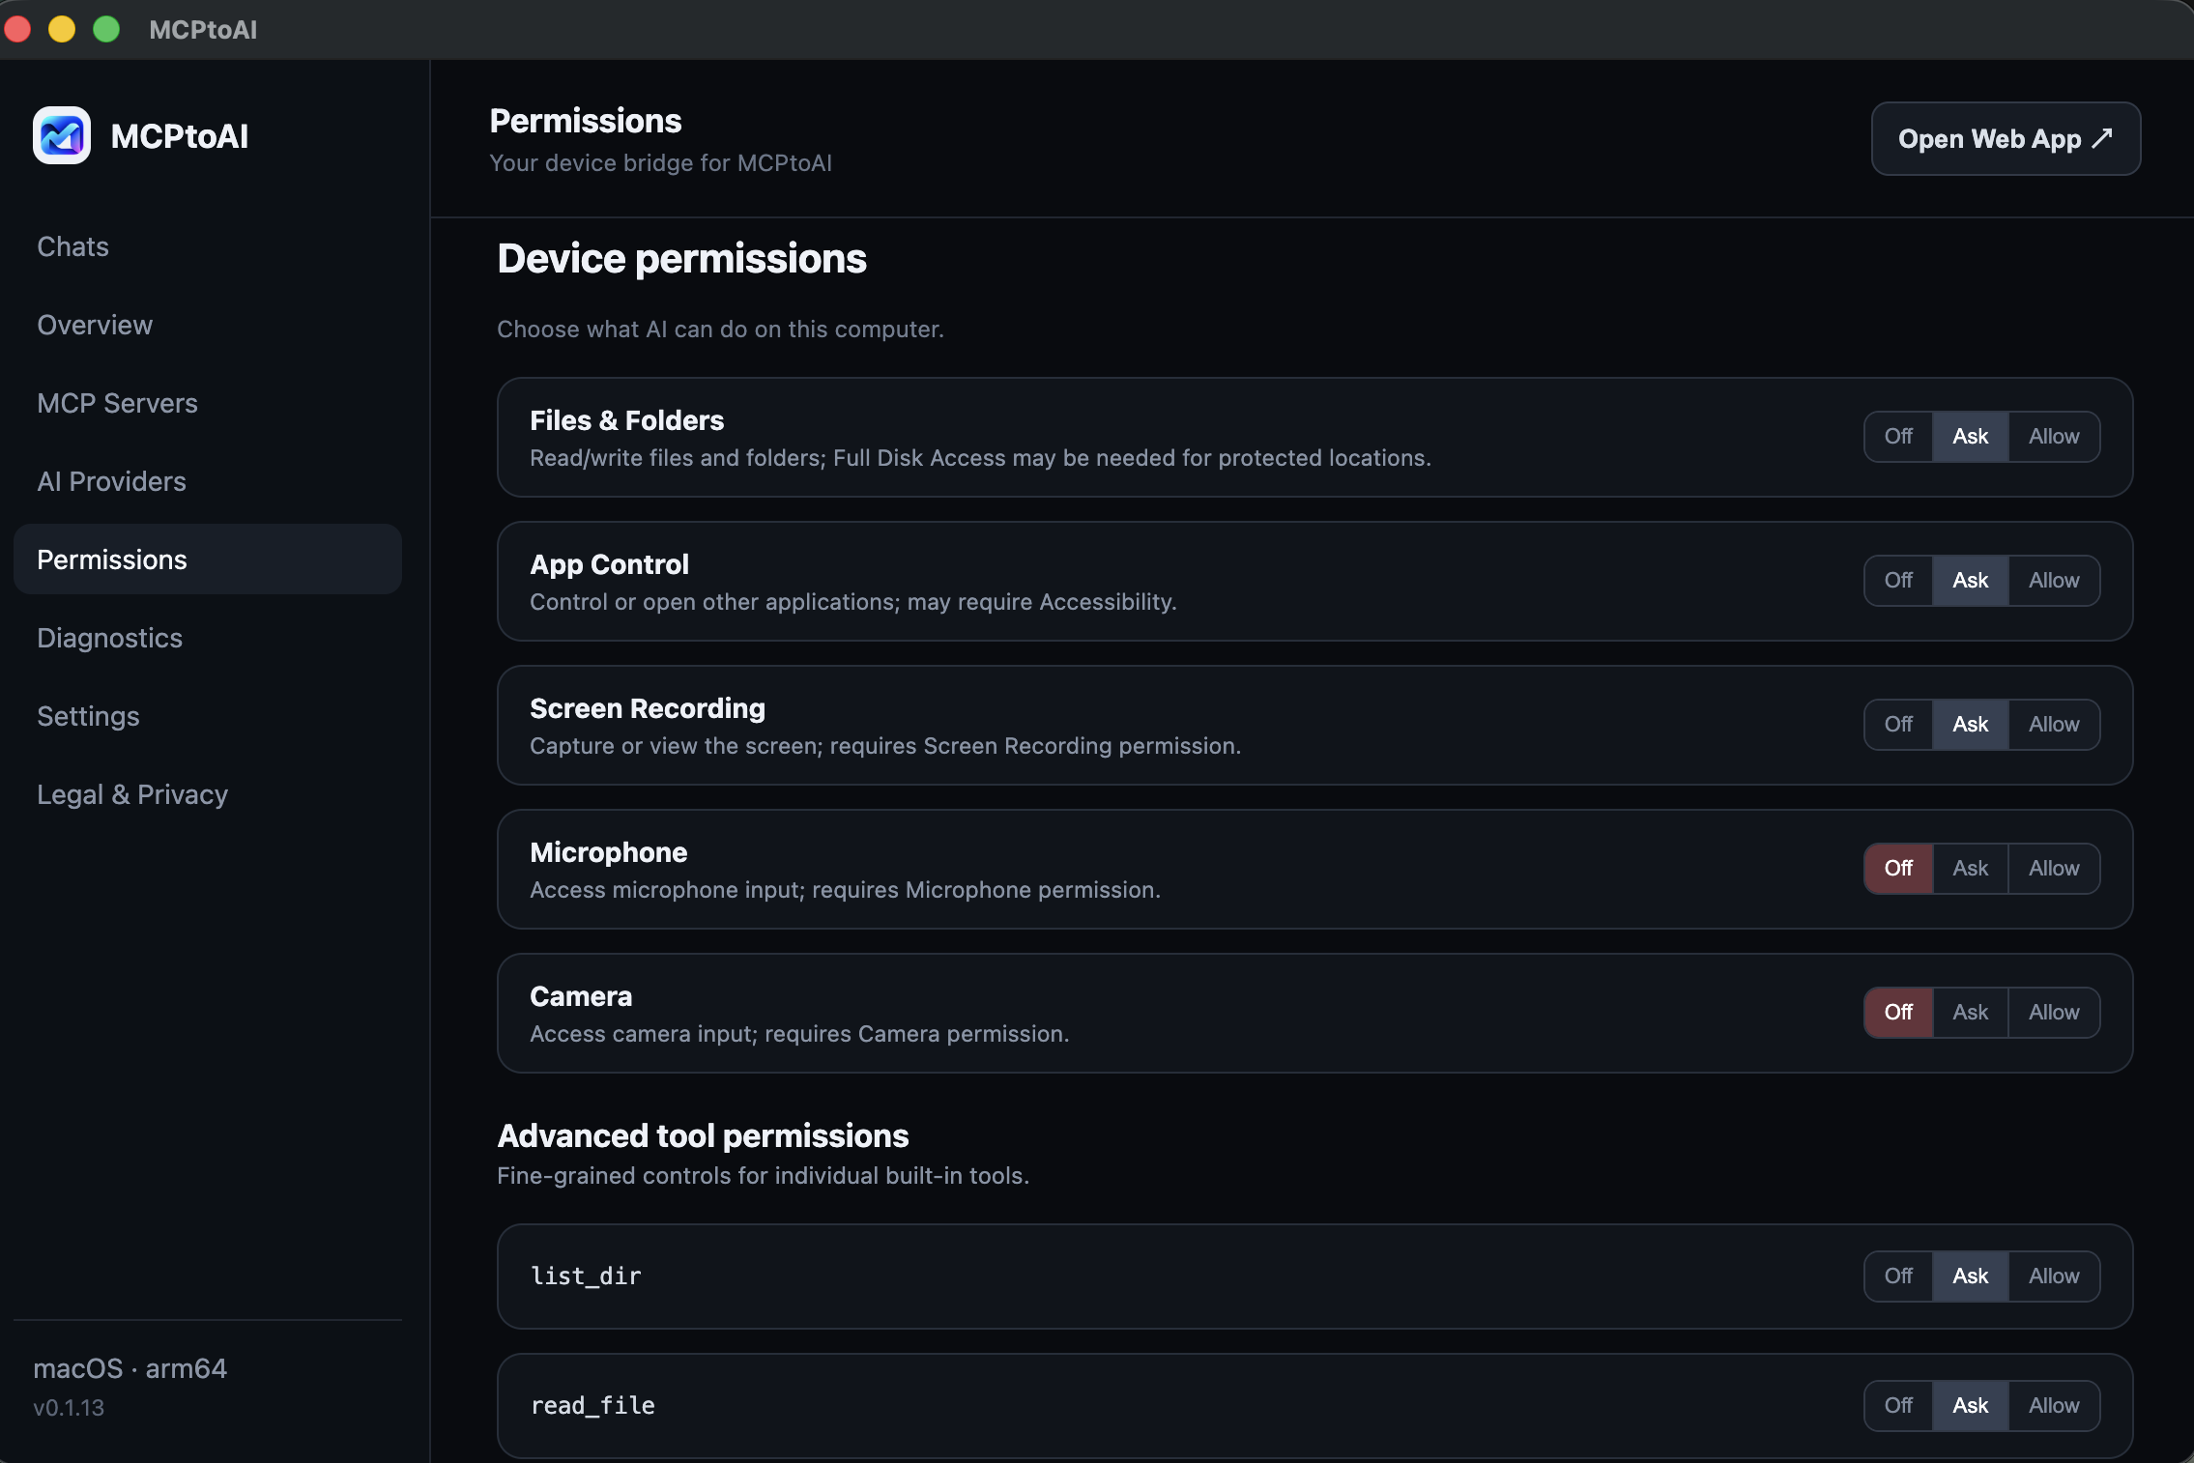The width and height of the screenshot is (2194, 1463).
Task: Turn list_dir tool Off
Action: pos(1898,1277)
